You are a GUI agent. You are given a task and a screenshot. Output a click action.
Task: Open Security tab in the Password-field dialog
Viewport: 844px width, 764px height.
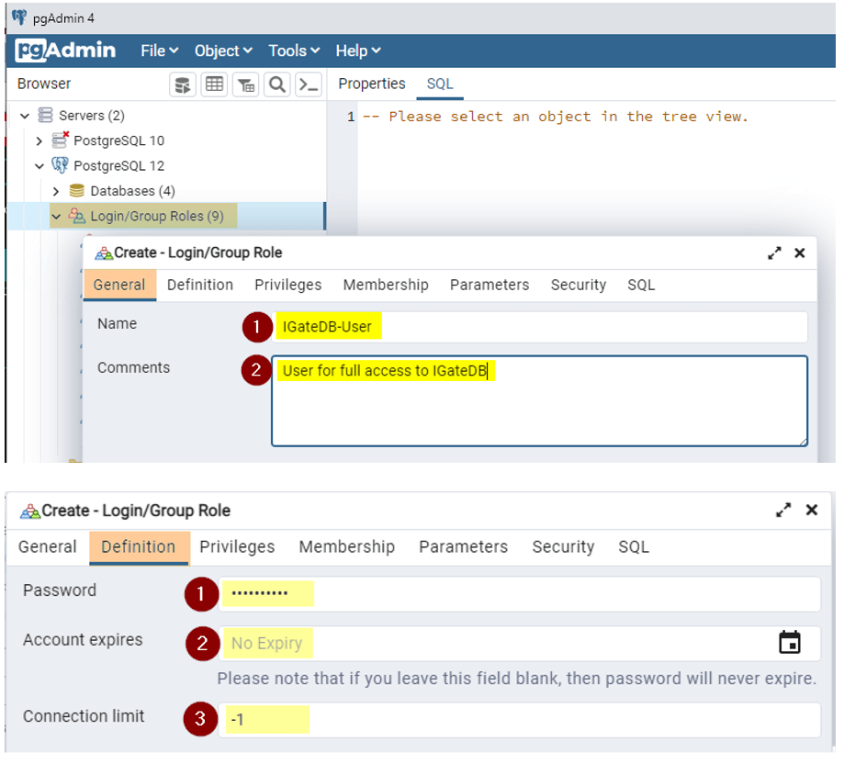pyautogui.click(x=563, y=546)
